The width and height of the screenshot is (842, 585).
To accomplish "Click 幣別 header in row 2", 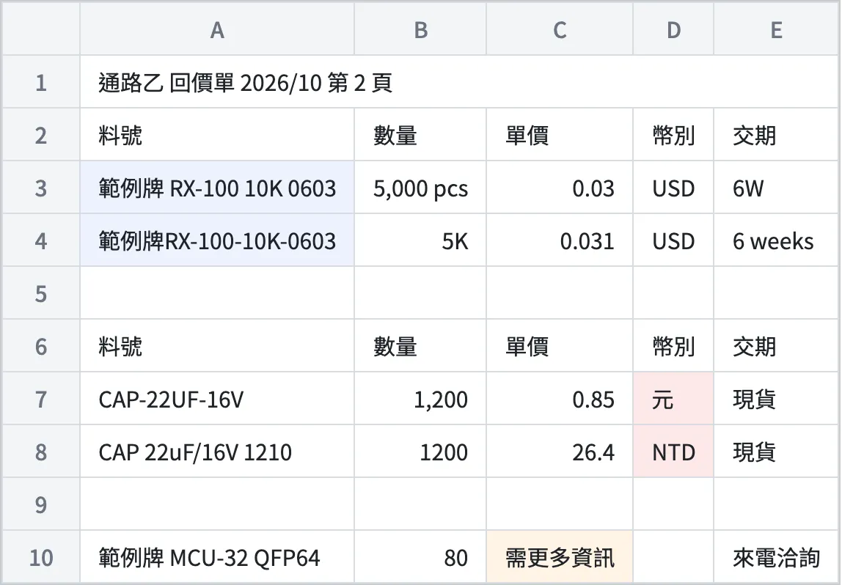I will pos(673,134).
